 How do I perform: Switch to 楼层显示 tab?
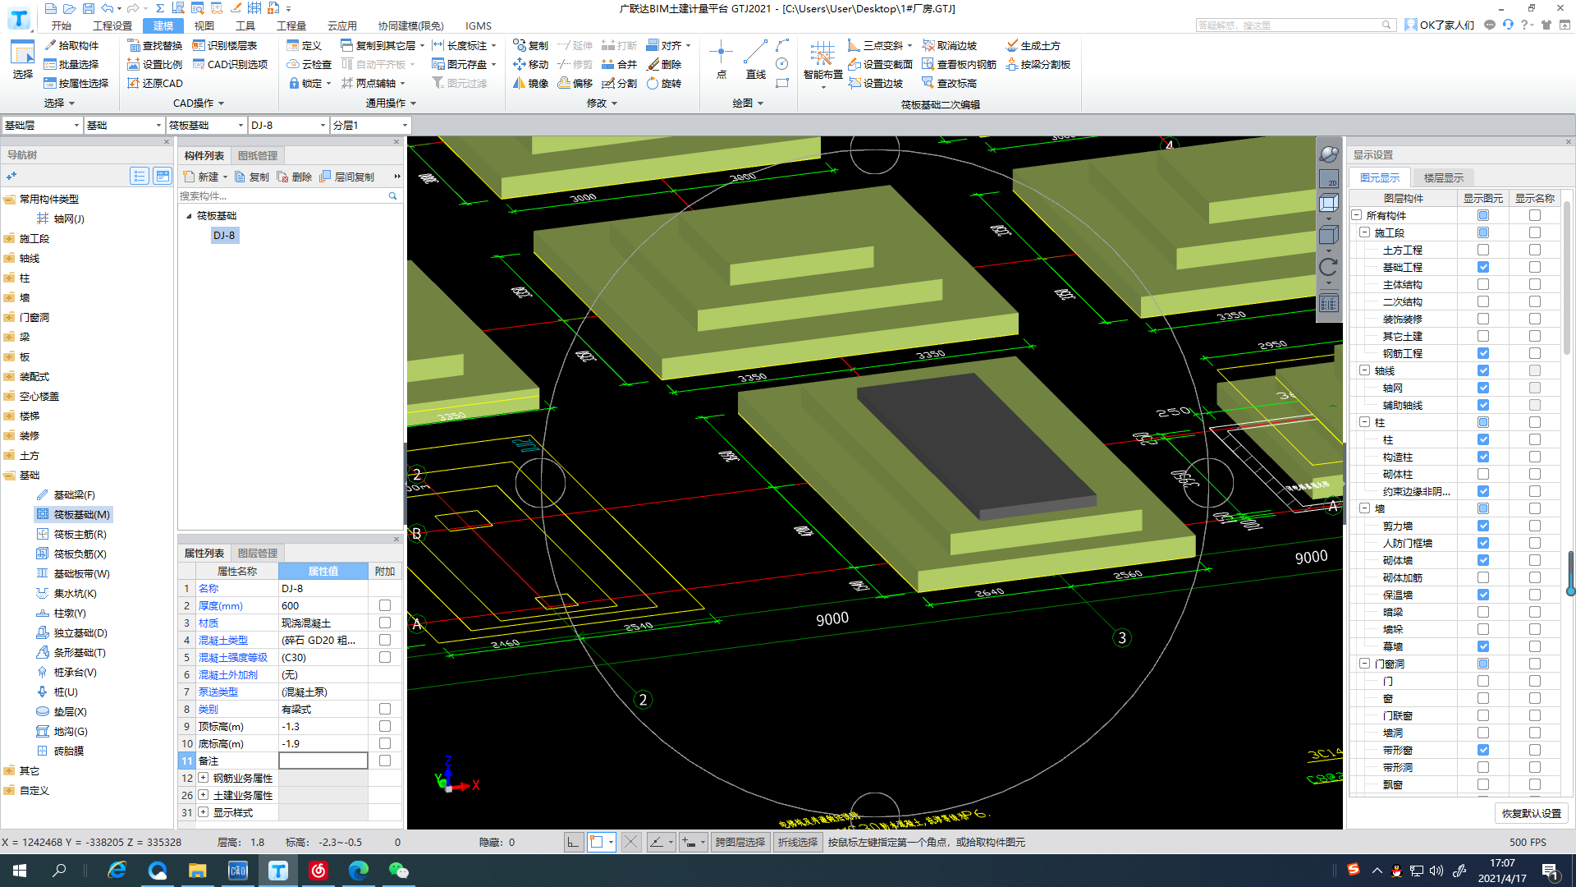point(1443,177)
